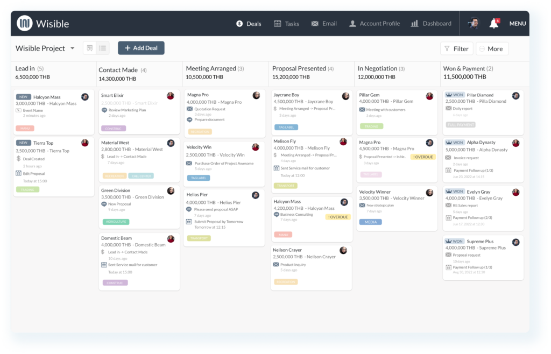The image size is (551, 354).
Task: Click the FULL PAYMENT tag on Pillar Diamond
Action: tap(461, 125)
